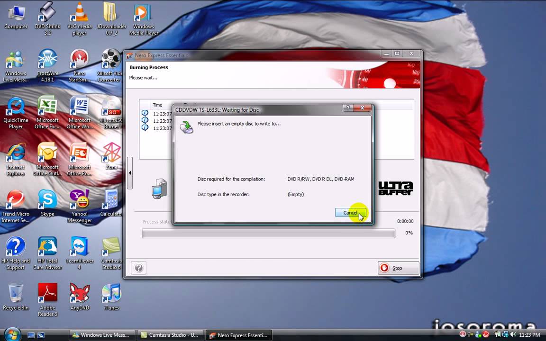The width and height of the screenshot is (546, 341).
Task: Click the Ultra Buffer logo
Action: [396, 188]
